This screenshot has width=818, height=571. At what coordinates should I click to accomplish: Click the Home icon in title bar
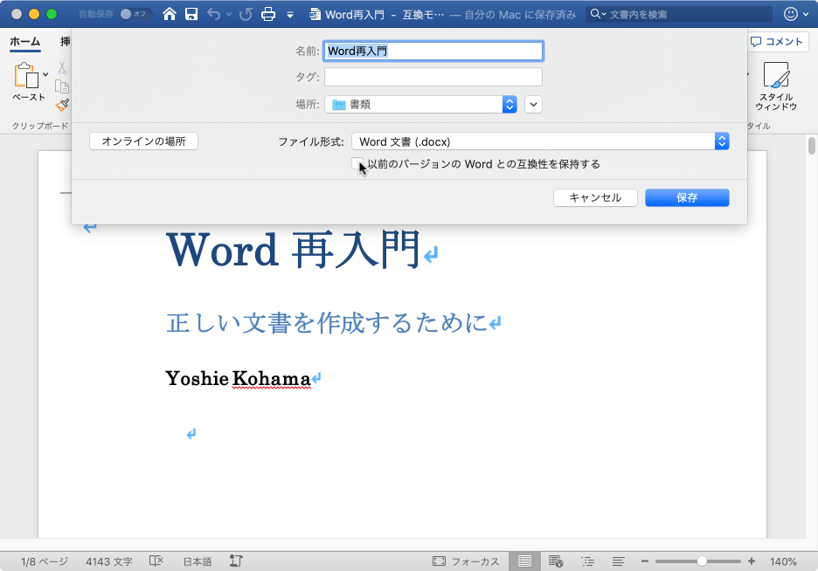click(169, 14)
